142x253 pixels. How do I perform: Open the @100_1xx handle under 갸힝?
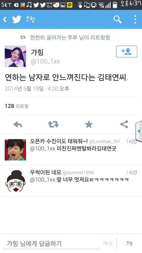(x=45, y=61)
